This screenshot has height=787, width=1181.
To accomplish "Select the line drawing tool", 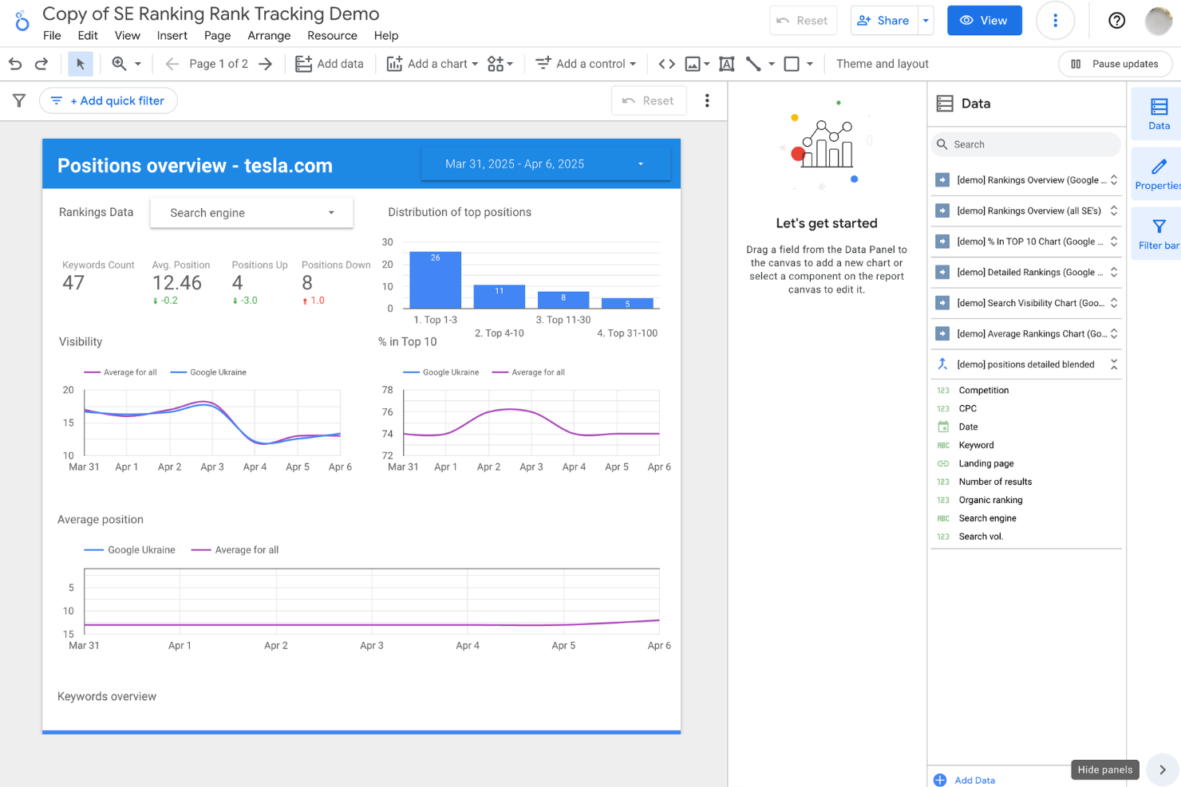I will pos(753,64).
